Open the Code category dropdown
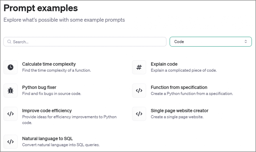This screenshot has width=256, height=152. [210, 42]
